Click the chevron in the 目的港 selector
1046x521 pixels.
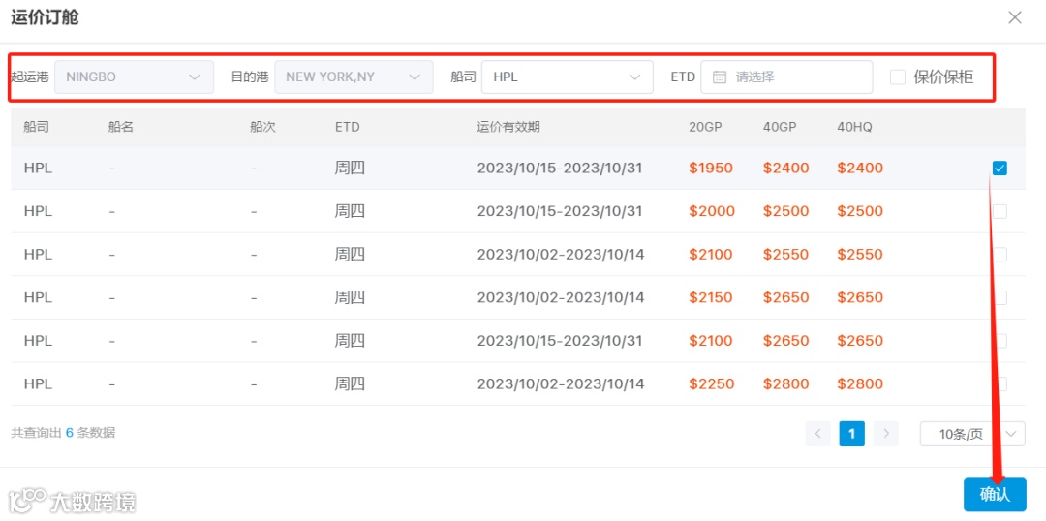[x=415, y=77]
